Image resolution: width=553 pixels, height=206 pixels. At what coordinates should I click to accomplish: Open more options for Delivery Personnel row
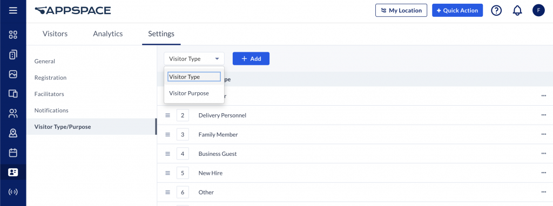(x=543, y=115)
